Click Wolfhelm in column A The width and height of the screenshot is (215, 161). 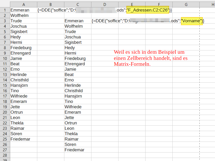tap(20, 16)
